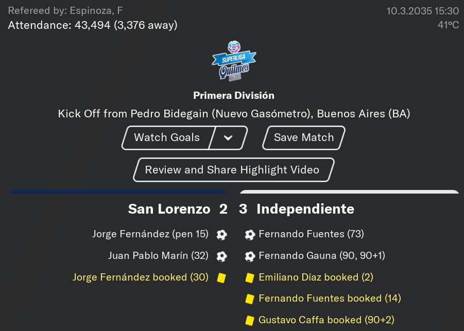
Task: Click goal ball icon beside Fernando Gauna
Action: click(x=250, y=256)
